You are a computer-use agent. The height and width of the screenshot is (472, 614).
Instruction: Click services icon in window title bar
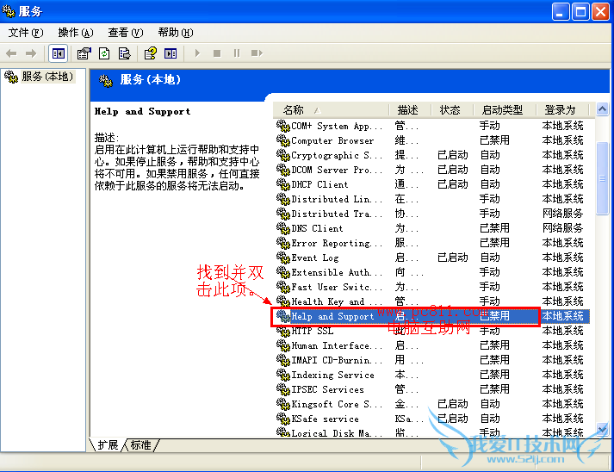point(9,12)
